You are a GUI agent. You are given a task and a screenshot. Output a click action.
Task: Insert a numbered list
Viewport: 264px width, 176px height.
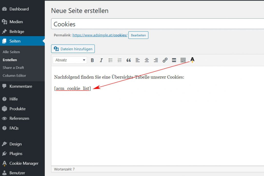(119, 60)
